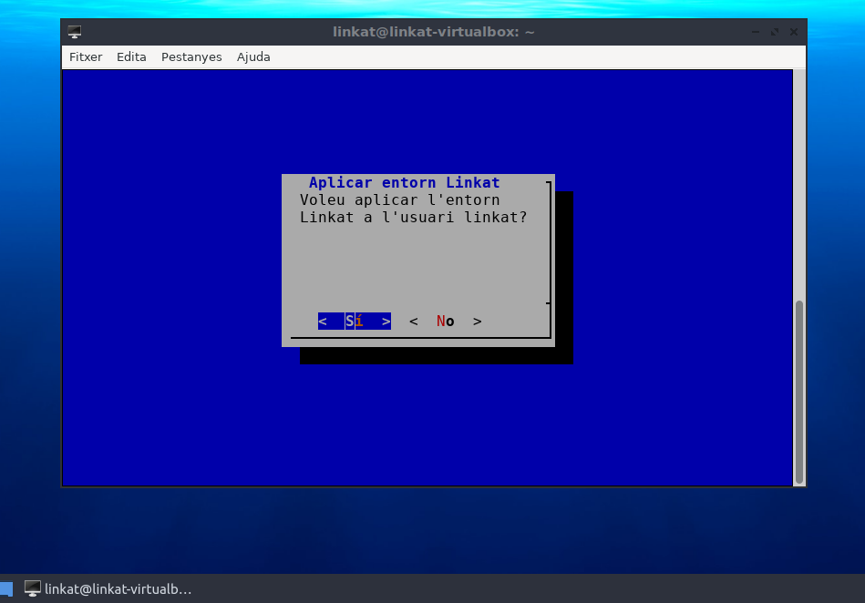The image size is (865, 603).
Task: Choose No in the Linkat dialog
Action: point(445,321)
